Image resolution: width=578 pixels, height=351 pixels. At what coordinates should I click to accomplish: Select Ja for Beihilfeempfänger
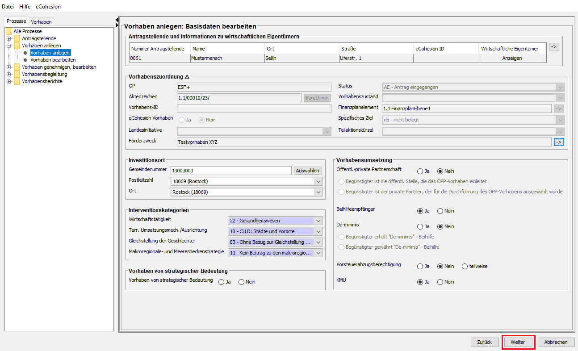coord(420,211)
